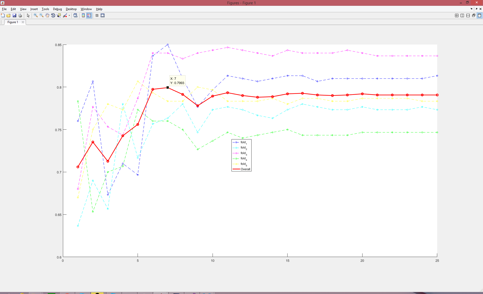Select the Zoom Out tool
This screenshot has width=483, height=294.
pos(41,15)
